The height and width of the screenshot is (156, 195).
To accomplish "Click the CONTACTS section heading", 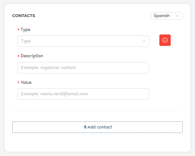I will click(24, 16).
